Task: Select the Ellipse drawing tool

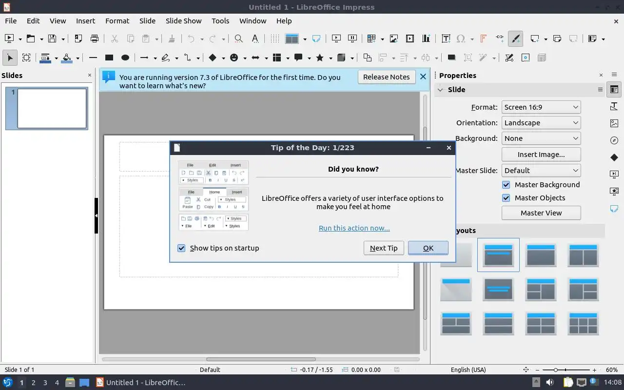Action: pos(125,58)
